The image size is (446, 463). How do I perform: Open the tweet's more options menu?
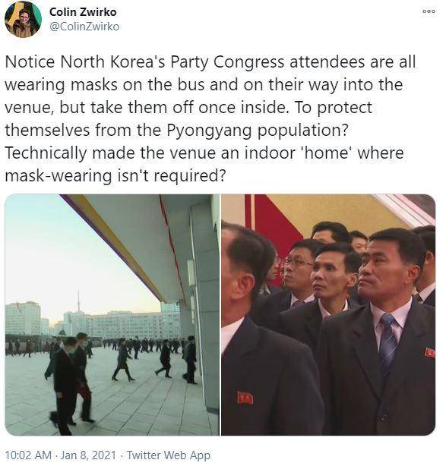tap(429, 11)
